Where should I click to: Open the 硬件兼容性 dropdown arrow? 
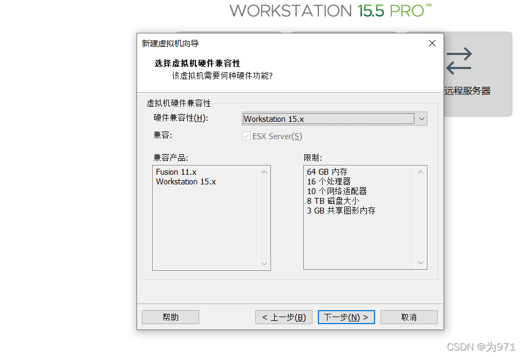pos(422,119)
